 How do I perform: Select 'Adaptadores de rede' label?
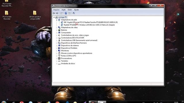(x=69, y=20)
